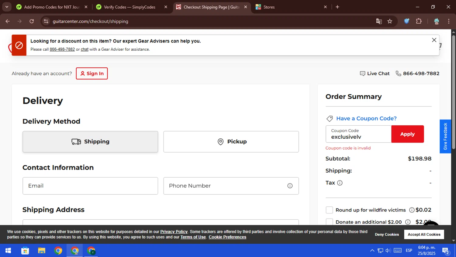Show Tax info icon

pyautogui.click(x=340, y=183)
